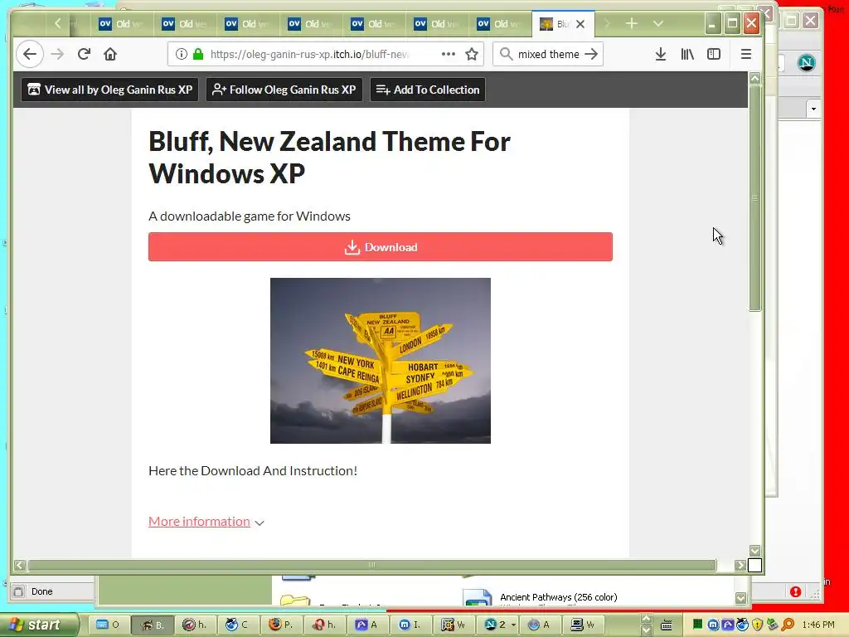Close the Bluff tab
This screenshot has width=849, height=637.
[x=580, y=24]
